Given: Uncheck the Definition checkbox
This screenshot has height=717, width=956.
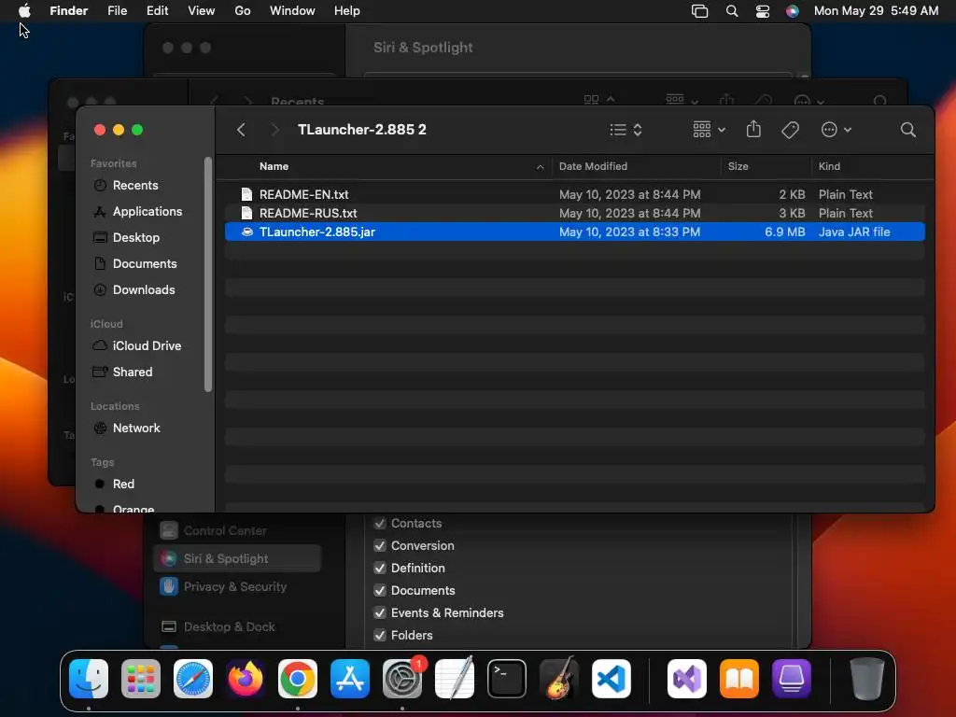Looking at the screenshot, I should tap(380, 569).
